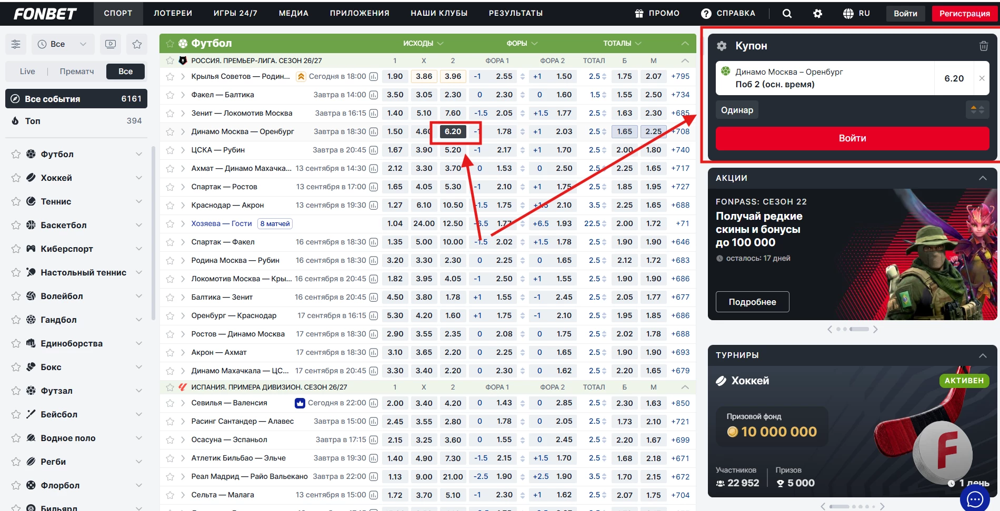Favorite the Зенит — Локомотив Москва match
1000x511 pixels.
coord(170,114)
